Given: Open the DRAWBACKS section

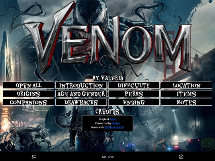Looking at the screenshot, I should click(81, 102).
